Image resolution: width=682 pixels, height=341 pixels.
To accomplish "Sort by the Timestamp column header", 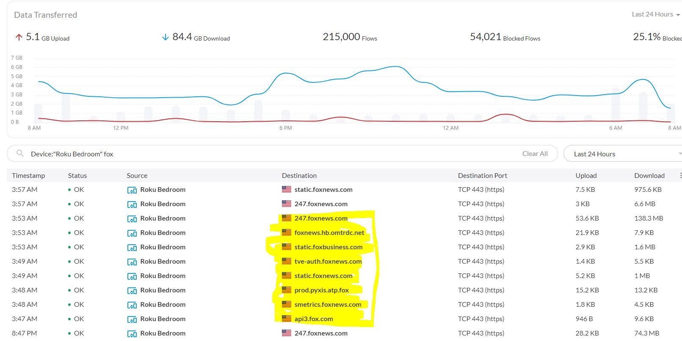I will [x=28, y=175].
